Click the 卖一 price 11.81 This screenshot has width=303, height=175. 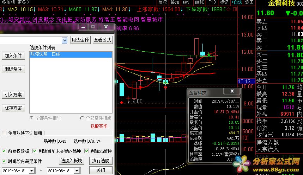[295, 47]
